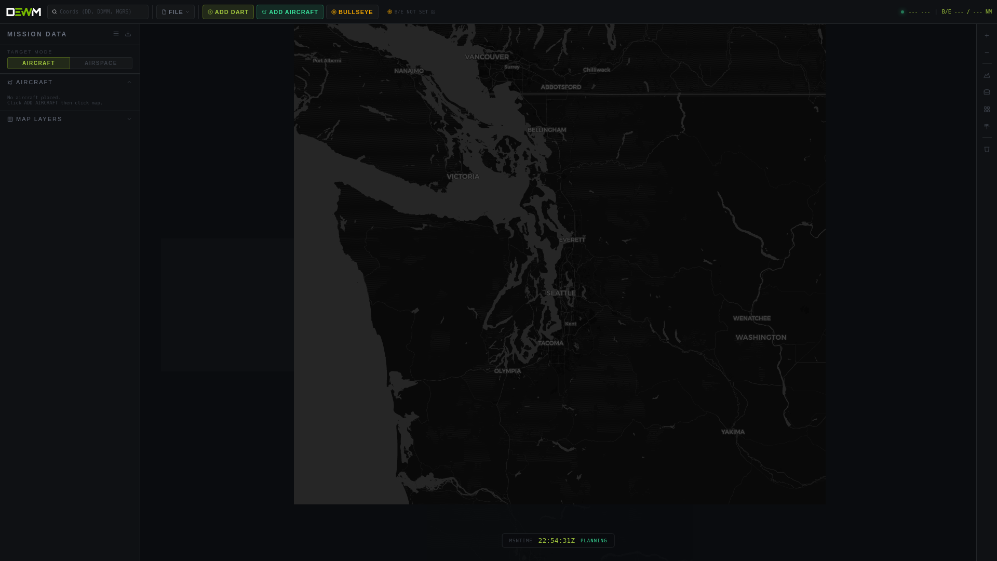
Task: Click the YAKIMA label on map
Action: pos(733,432)
